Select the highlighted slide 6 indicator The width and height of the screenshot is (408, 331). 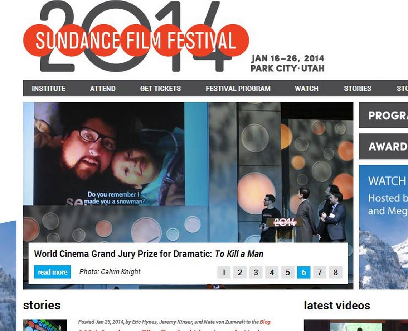pyautogui.click(x=303, y=273)
